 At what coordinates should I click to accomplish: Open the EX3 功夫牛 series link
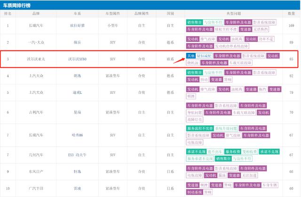click(77, 155)
